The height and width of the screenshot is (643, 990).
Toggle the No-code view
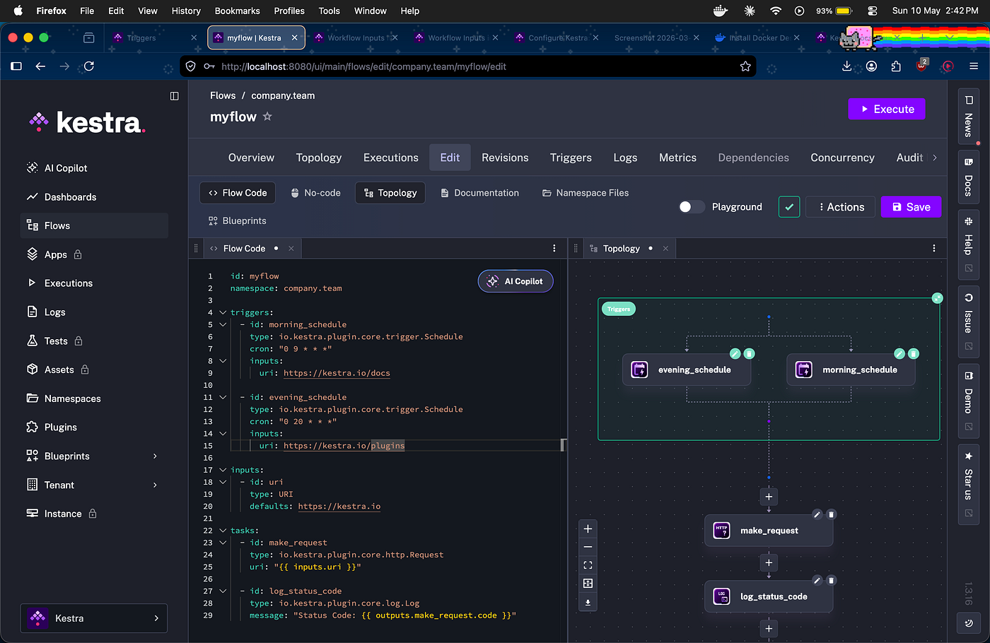315,193
